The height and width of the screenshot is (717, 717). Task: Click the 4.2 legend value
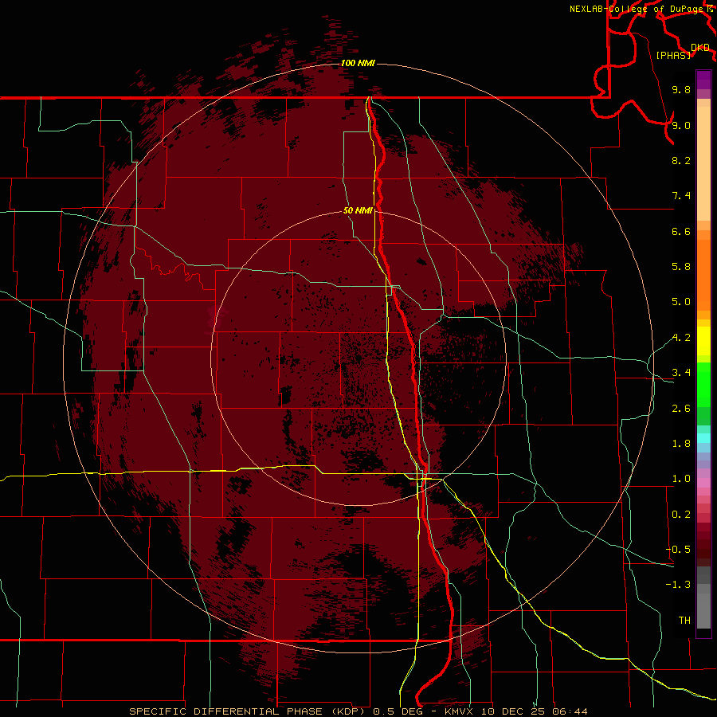pos(681,338)
